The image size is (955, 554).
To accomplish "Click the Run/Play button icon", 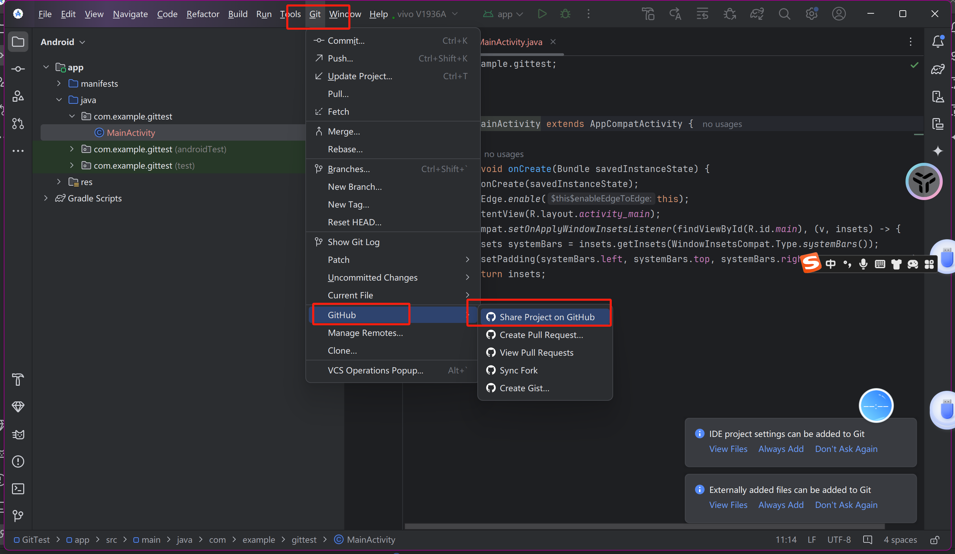I will (542, 14).
